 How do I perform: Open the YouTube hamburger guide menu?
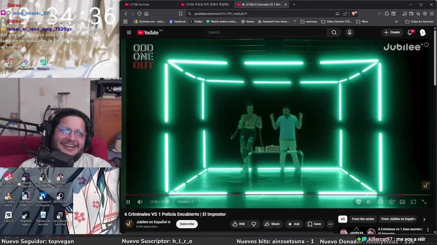click(x=129, y=32)
